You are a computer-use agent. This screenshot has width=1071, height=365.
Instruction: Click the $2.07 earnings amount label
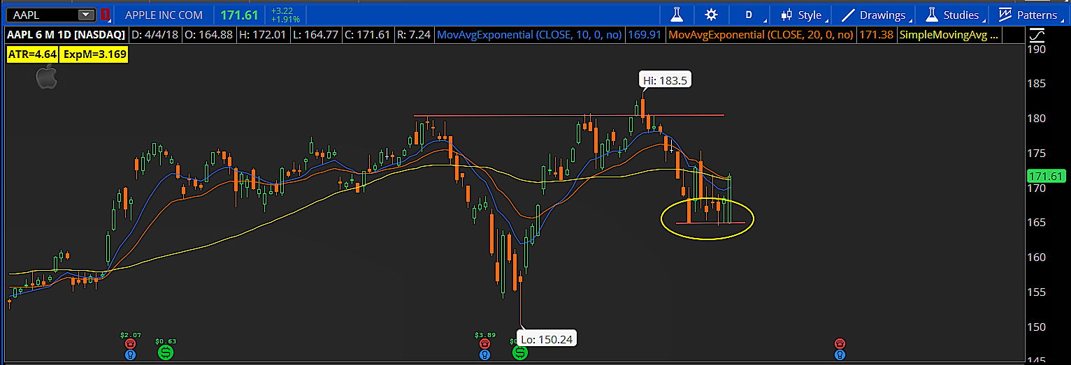click(130, 335)
